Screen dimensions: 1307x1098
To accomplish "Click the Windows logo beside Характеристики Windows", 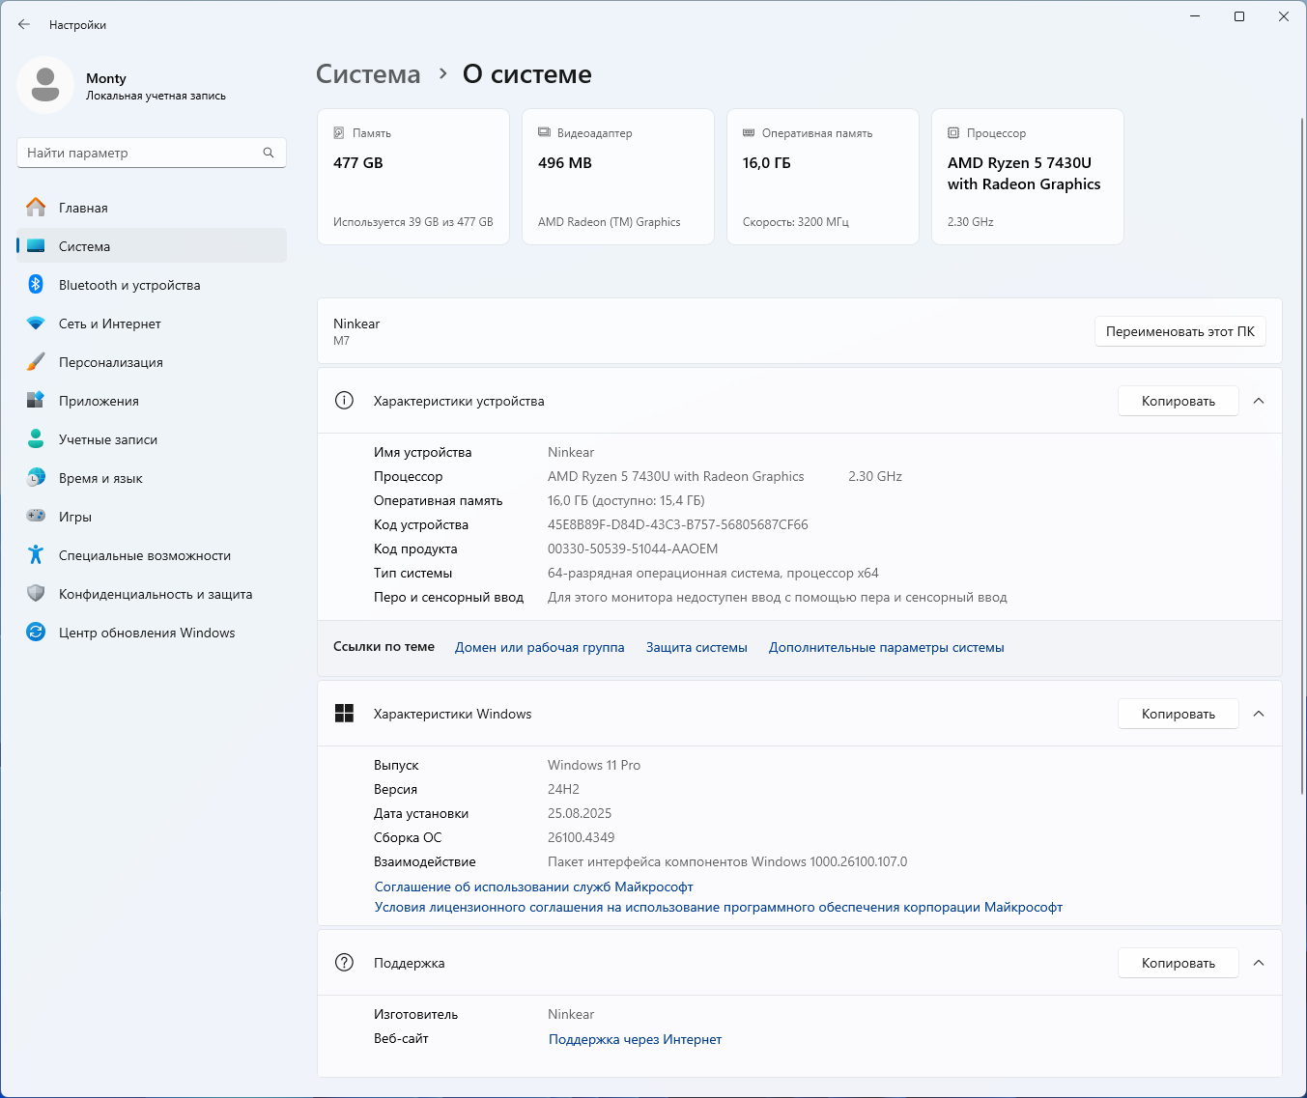I will pyautogui.click(x=344, y=714).
